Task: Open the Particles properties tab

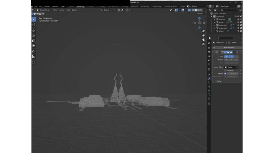Action: 209,83
